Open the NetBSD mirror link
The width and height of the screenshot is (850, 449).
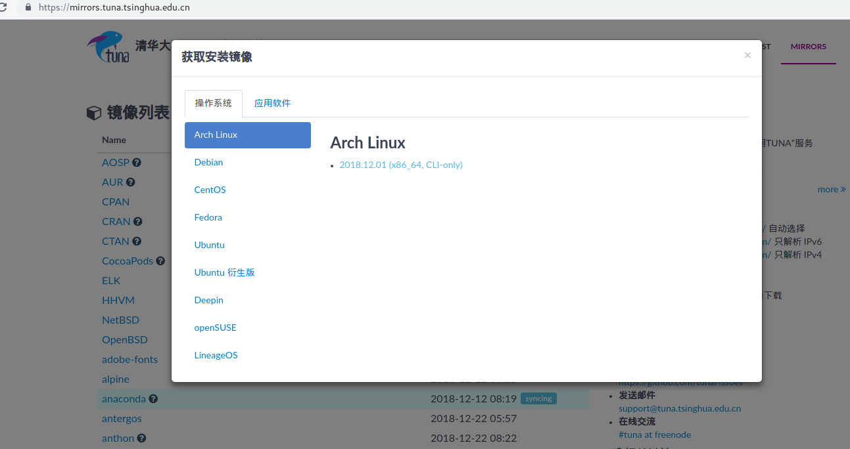click(x=120, y=320)
